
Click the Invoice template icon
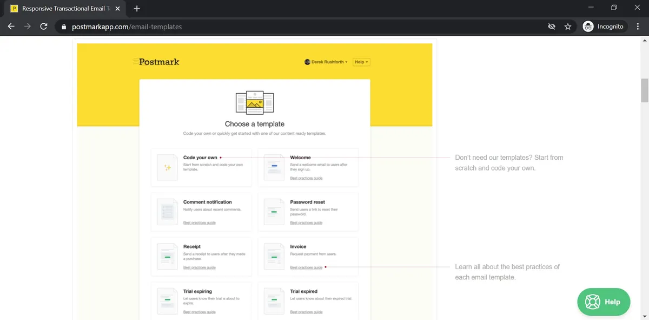coord(274,257)
